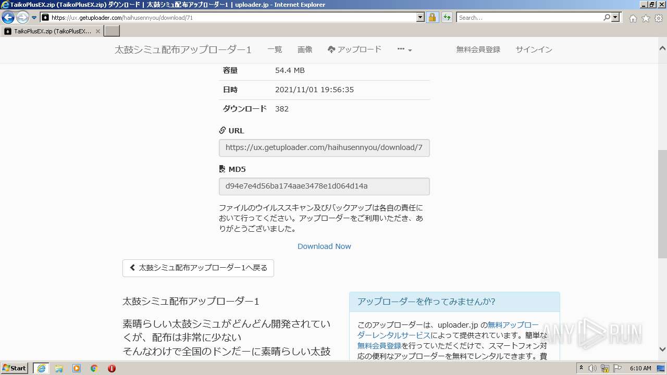Image resolution: width=667 pixels, height=375 pixels.
Task: Open the search provider dropdown arrow
Action: pos(616,18)
